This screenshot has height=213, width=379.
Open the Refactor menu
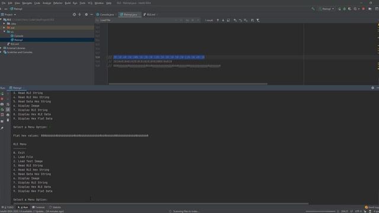[58, 3]
